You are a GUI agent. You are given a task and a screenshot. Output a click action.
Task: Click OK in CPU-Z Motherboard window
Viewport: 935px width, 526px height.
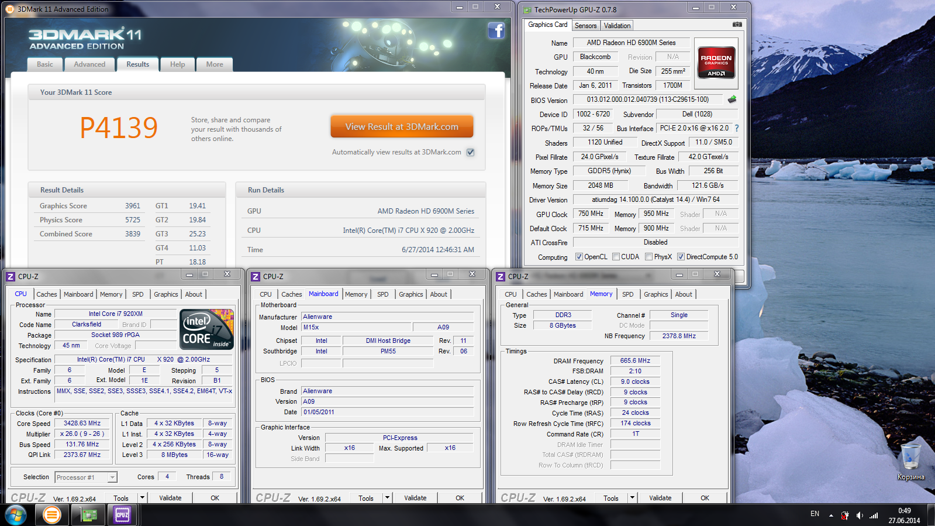coord(460,498)
